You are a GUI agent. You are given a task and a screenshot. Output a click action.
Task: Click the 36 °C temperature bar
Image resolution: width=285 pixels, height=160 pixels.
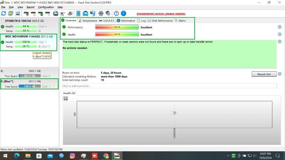(x=26, y=46)
